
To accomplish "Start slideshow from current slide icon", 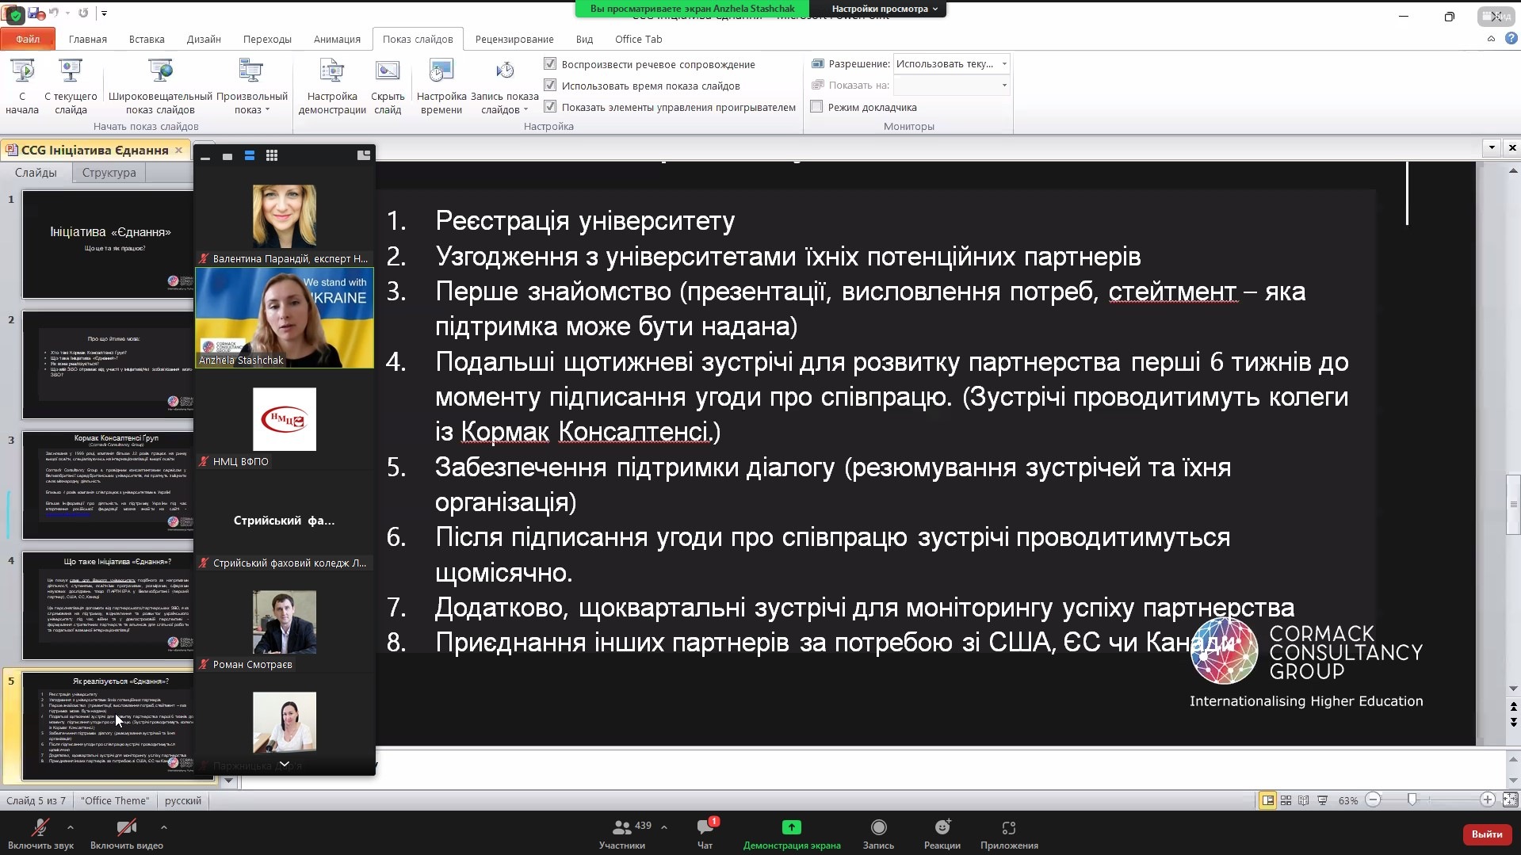I will 71,71.
